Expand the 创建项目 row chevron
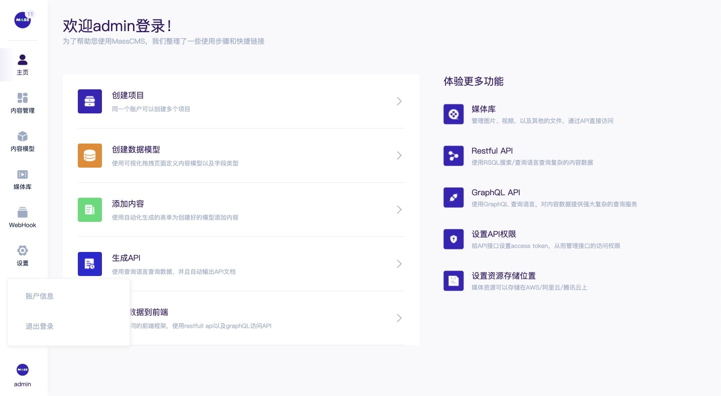The image size is (721, 396). point(399,101)
